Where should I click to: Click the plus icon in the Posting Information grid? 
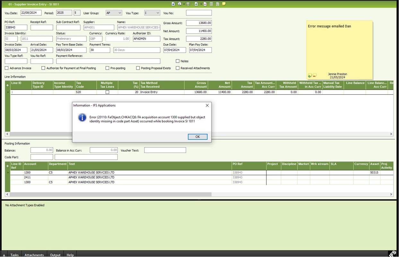(x=7, y=166)
